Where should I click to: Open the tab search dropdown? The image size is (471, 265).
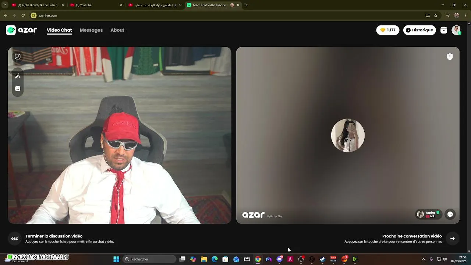coord(5,5)
